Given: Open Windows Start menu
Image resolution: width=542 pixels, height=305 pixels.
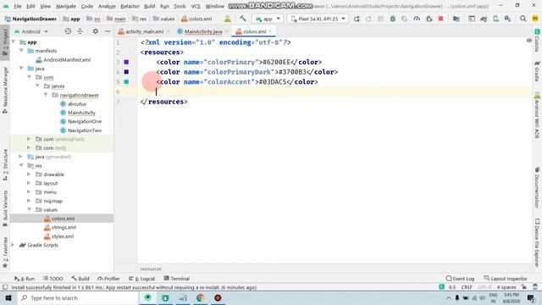Looking at the screenshot, I should [8, 297].
